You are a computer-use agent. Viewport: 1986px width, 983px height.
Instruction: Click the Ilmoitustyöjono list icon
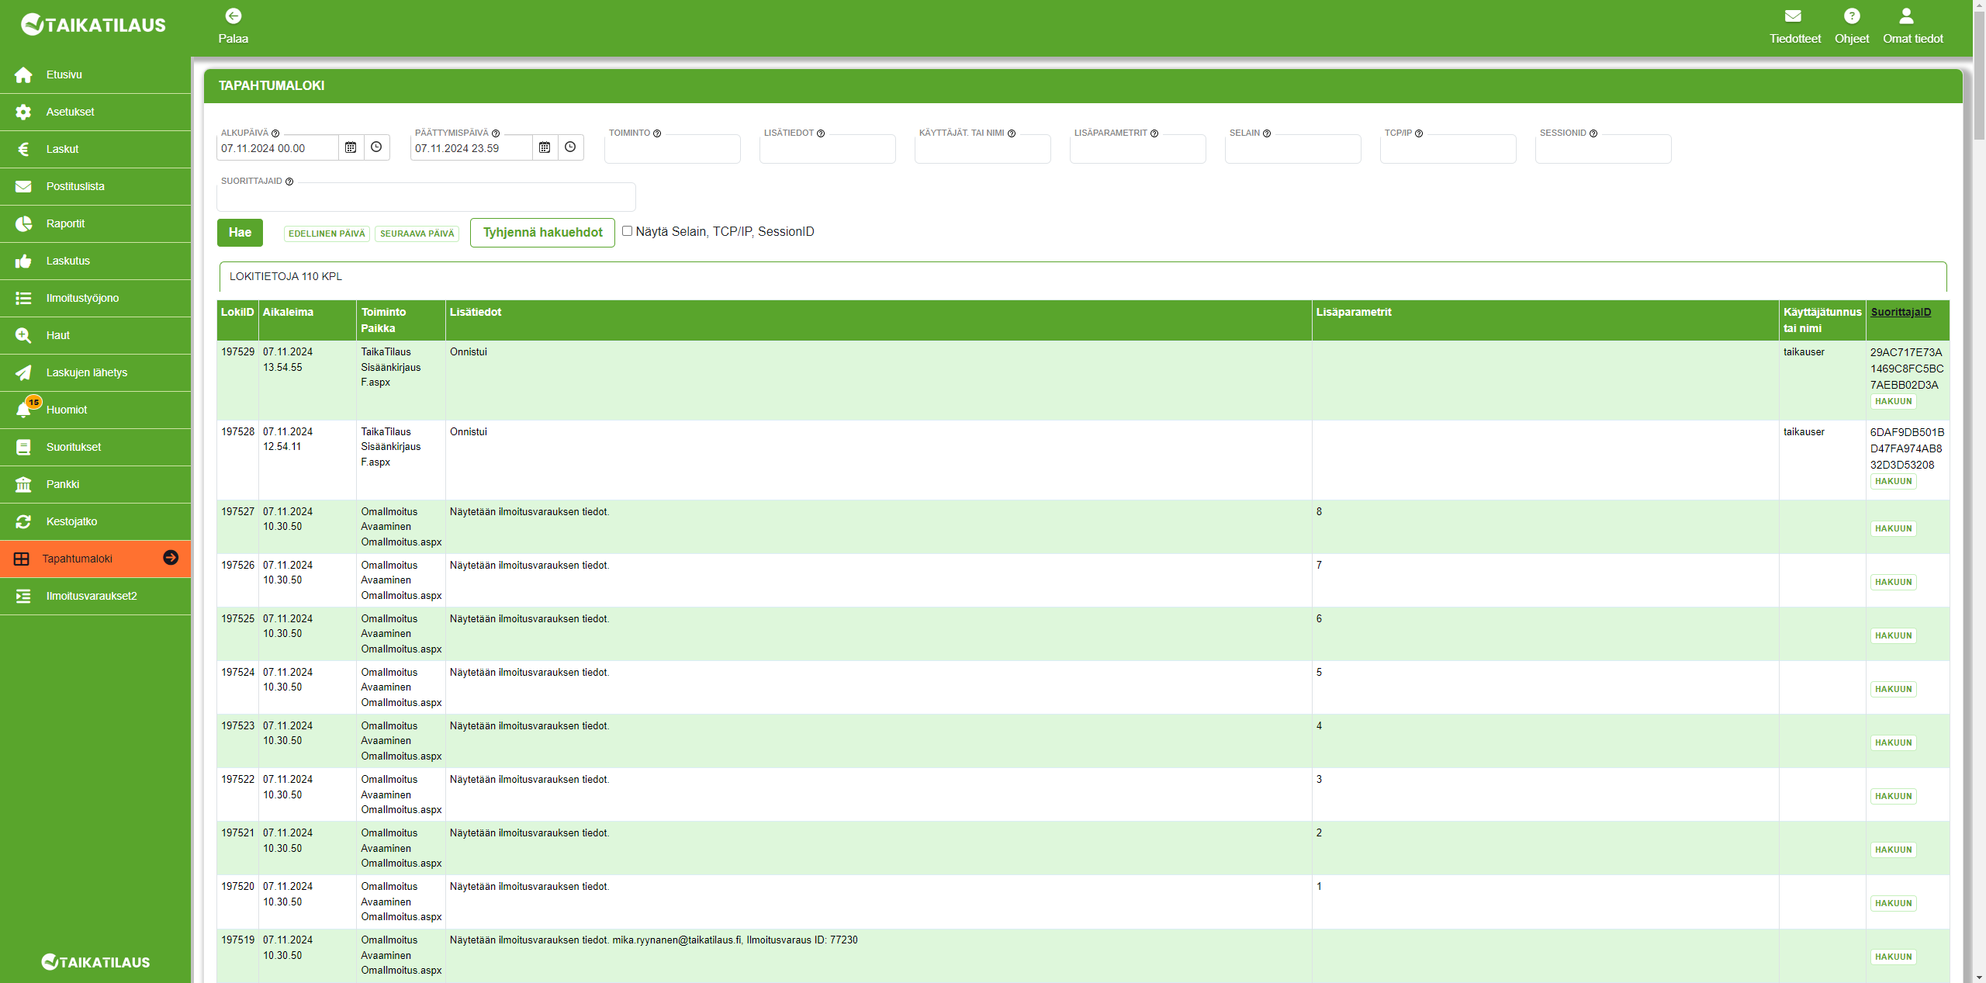(23, 298)
